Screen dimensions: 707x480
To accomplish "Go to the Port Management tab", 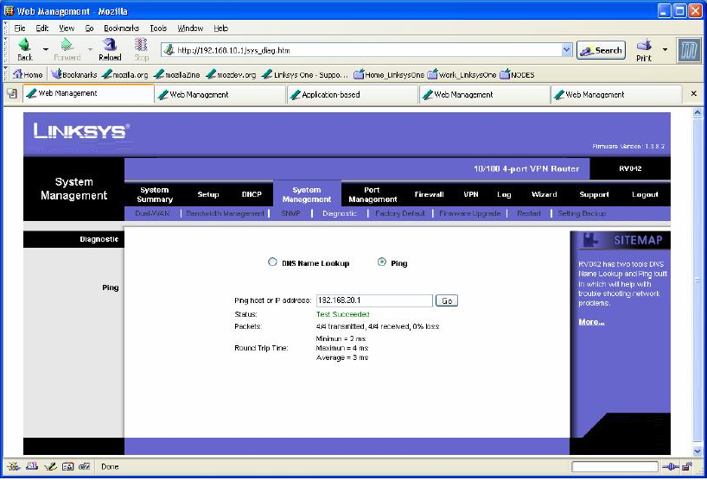I will [x=373, y=194].
